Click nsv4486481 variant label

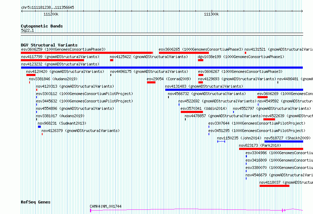(295, 79)
